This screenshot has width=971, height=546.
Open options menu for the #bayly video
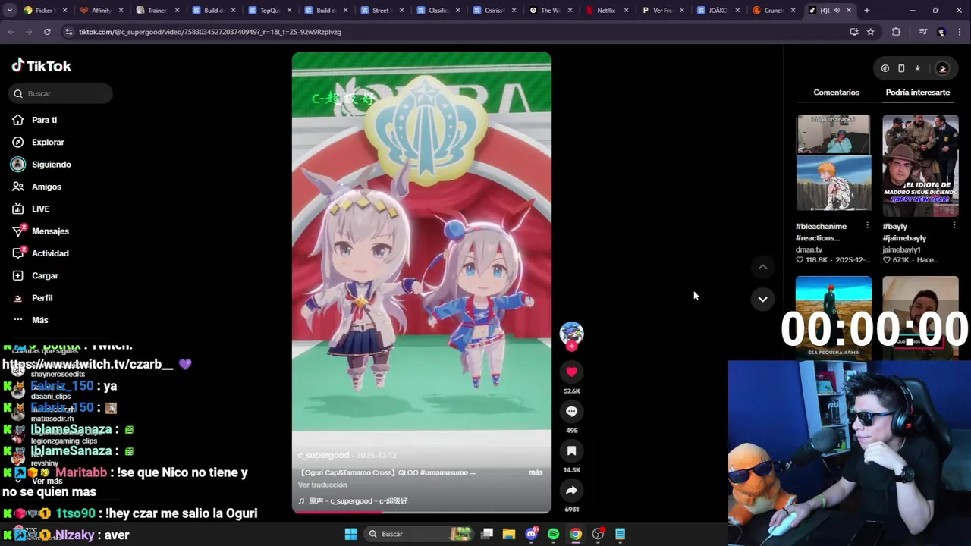pos(954,226)
